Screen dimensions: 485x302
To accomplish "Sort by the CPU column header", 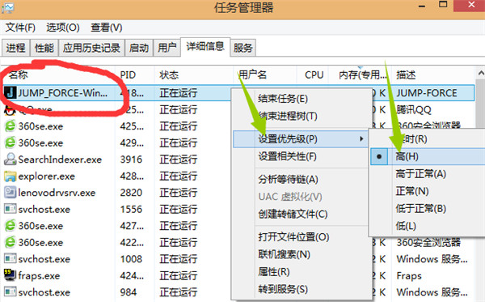I will [314, 74].
